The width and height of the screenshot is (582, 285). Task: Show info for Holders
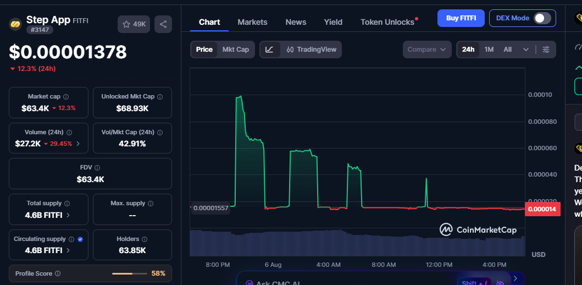[x=145, y=239]
